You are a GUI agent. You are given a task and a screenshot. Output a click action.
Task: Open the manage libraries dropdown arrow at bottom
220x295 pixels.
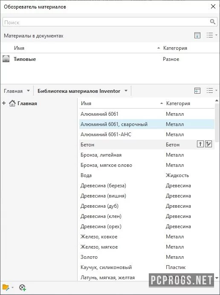pyautogui.click(x=12, y=287)
